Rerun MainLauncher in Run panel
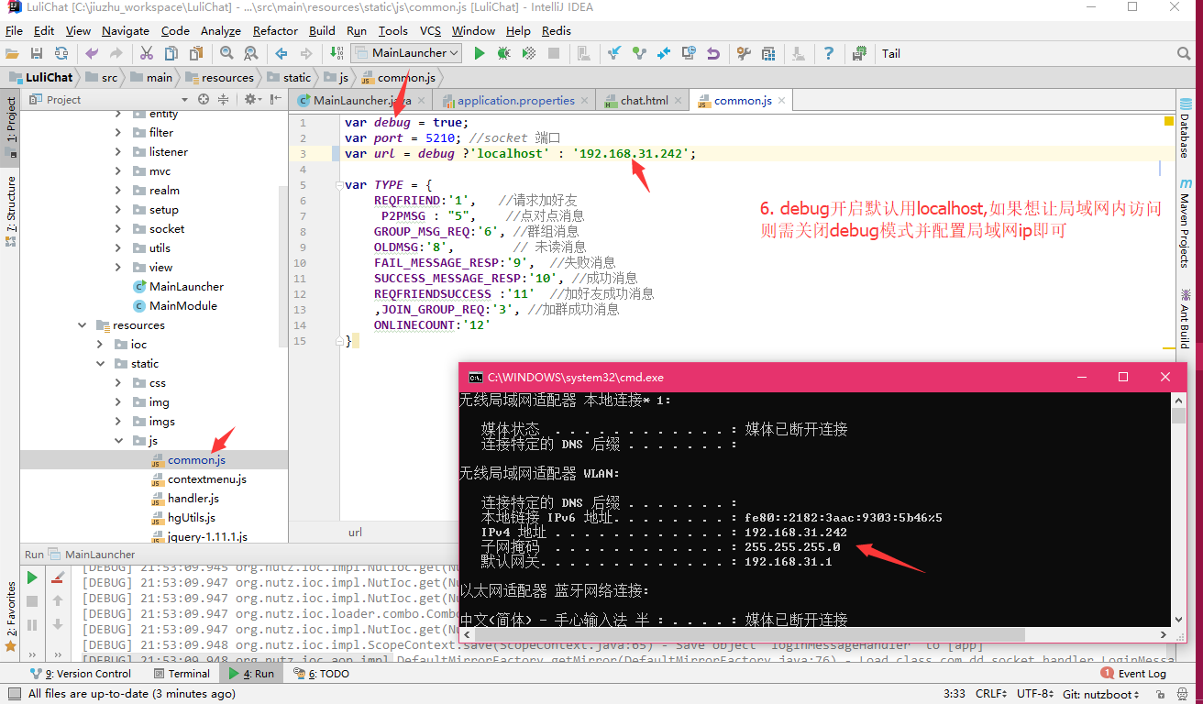Viewport: 1203px width, 704px height. 32,577
